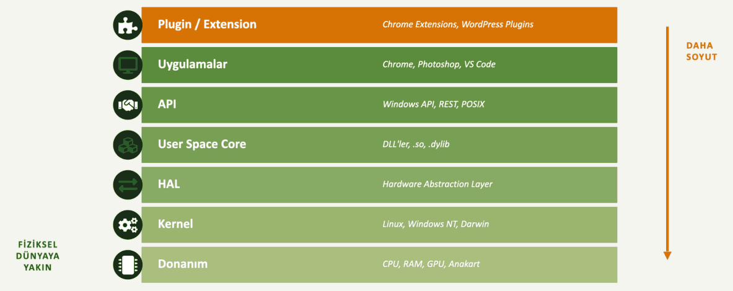Select the API layer label
Viewport: 733px width, 291px height.
click(167, 104)
